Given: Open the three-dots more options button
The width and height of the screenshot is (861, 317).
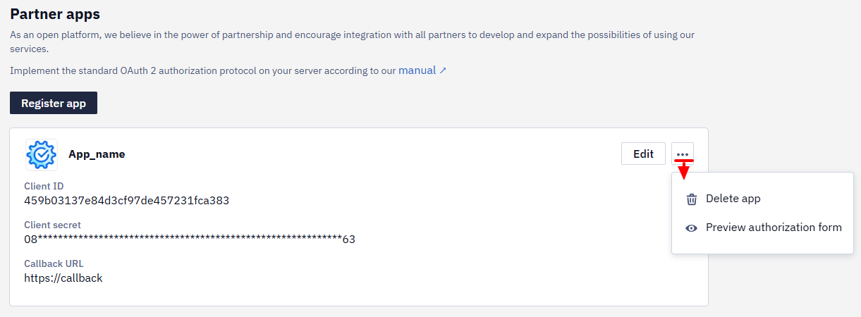Looking at the screenshot, I should 683,154.
